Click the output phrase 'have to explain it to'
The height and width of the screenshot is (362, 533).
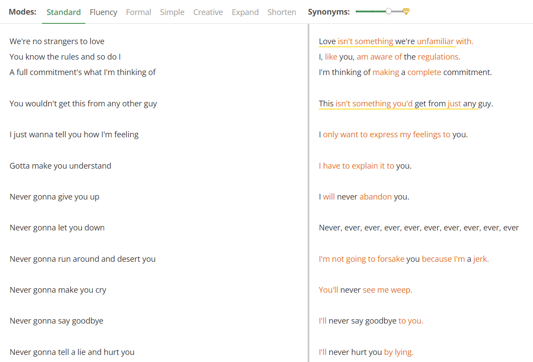[x=358, y=166]
